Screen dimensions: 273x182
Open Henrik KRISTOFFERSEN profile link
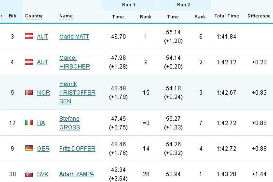coord(77,93)
